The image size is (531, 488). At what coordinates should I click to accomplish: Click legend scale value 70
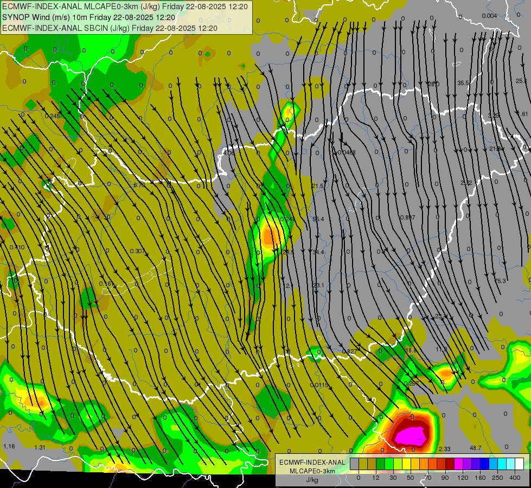tap(428, 478)
